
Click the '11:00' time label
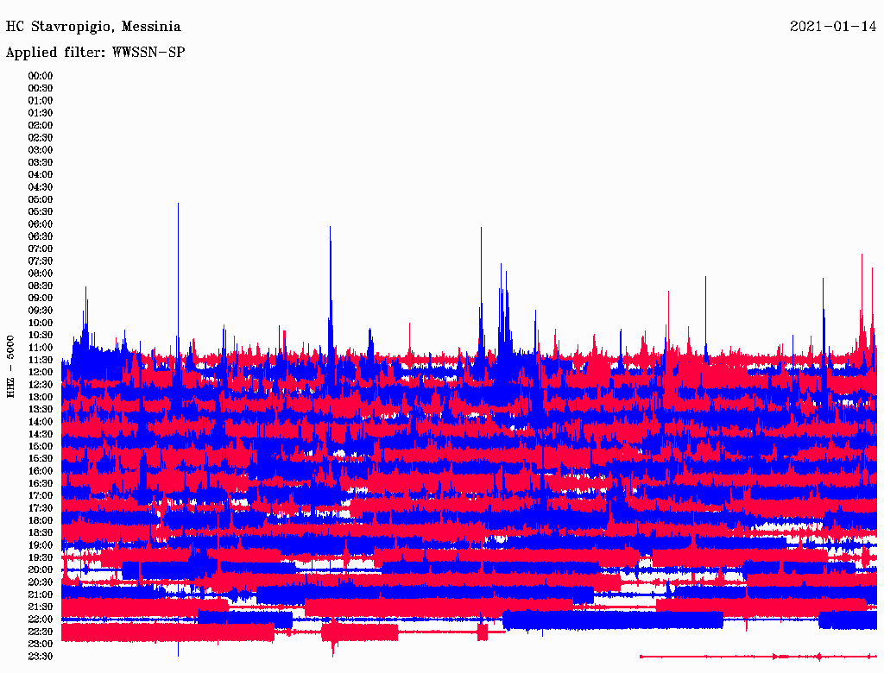pos(41,348)
